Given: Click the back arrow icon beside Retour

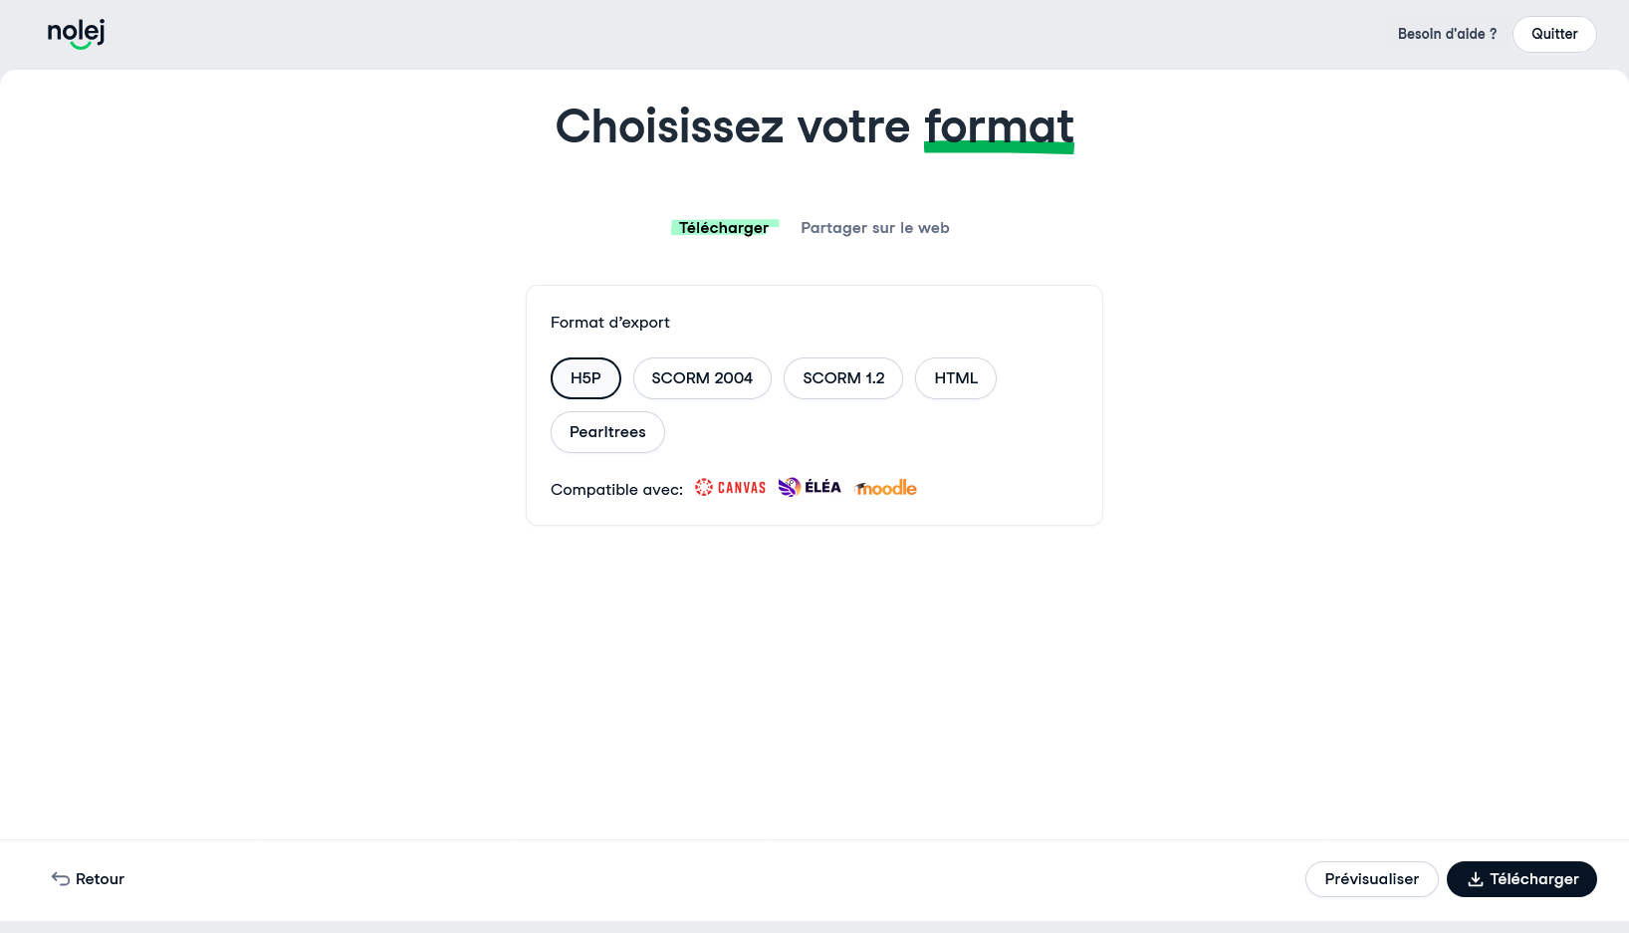Looking at the screenshot, I should point(61,878).
